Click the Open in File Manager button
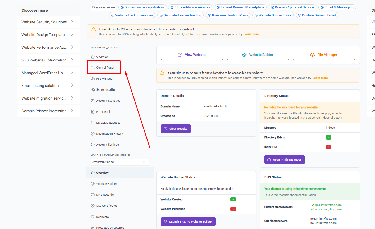 [x=284, y=160]
